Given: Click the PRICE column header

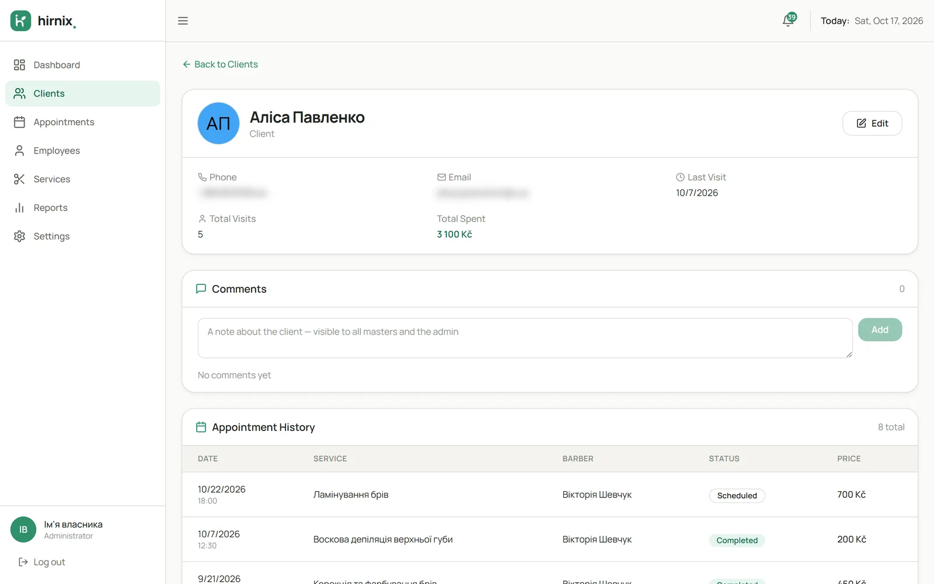Looking at the screenshot, I should [x=849, y=459].
